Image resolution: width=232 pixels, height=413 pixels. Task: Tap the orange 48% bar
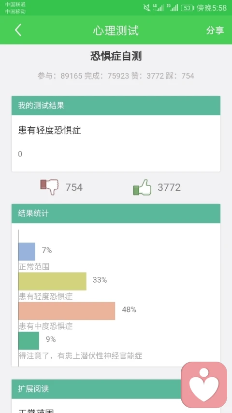pos(67,311)
